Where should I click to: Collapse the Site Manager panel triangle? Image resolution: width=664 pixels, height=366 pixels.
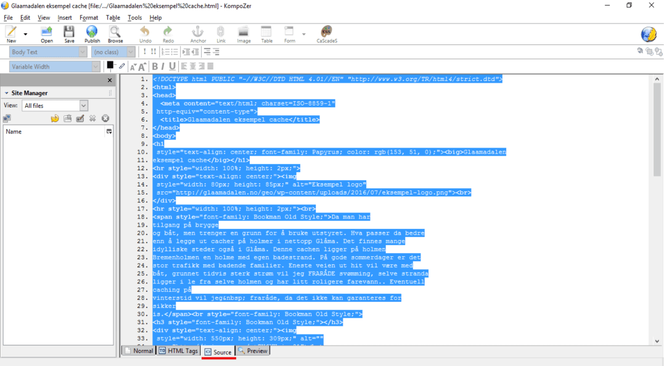6,93
